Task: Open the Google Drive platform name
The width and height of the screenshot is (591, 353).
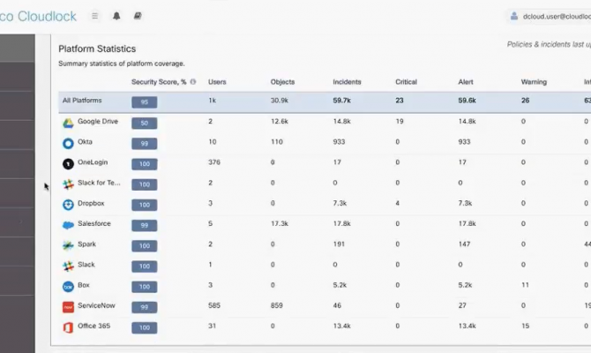Action: (x=98, y=122)
